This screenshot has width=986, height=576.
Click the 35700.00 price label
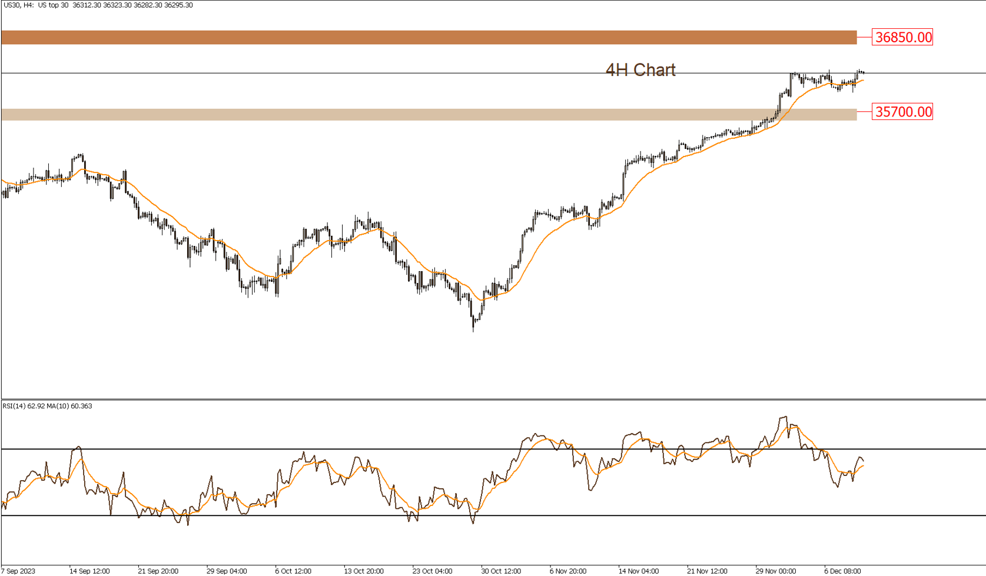(x=903, y=112)
